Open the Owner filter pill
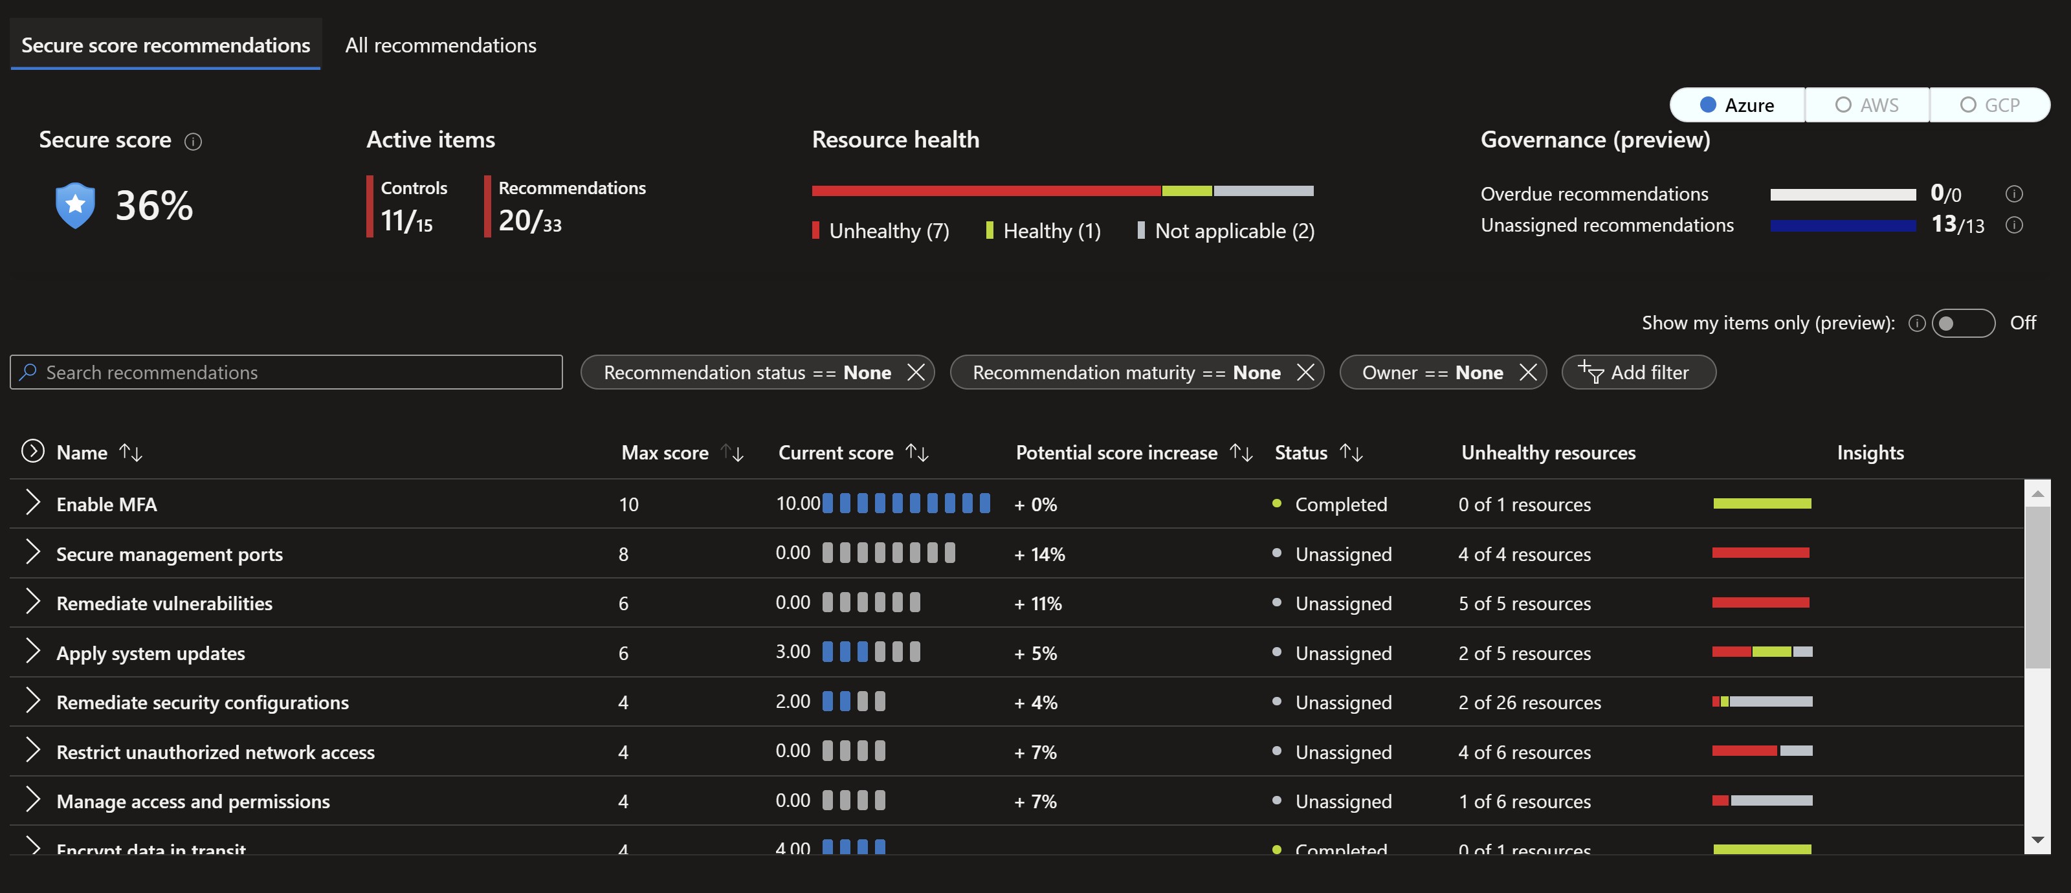The image size is (2071, 893). click(x=1433, y=372)
